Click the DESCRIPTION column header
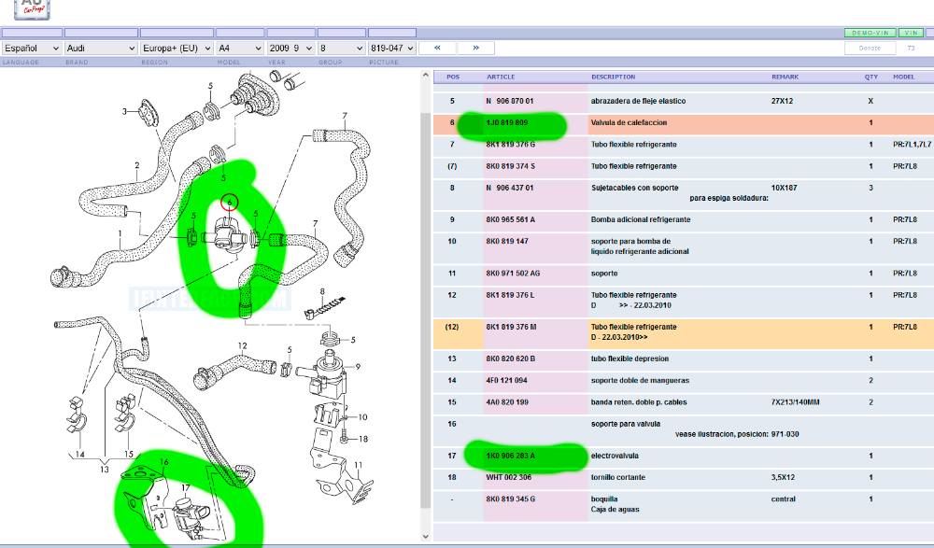Image resolution: width=934 pixels, height=548 pixels. click(613, 77)
